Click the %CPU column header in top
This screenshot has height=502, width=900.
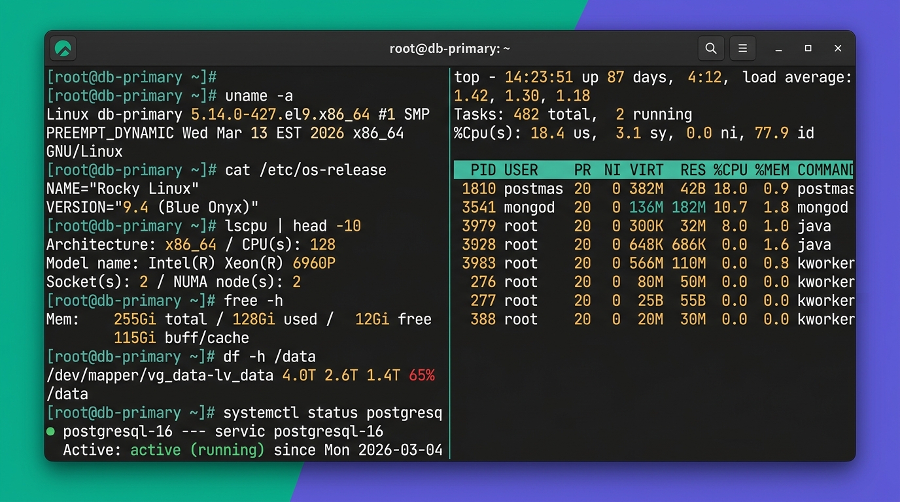pyautogui.click(x=731, y=171)
